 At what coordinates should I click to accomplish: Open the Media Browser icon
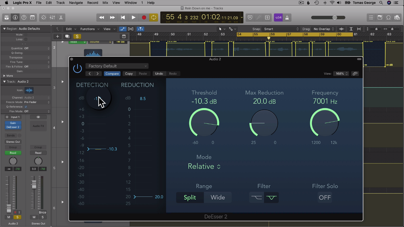[x=397, y=17]
